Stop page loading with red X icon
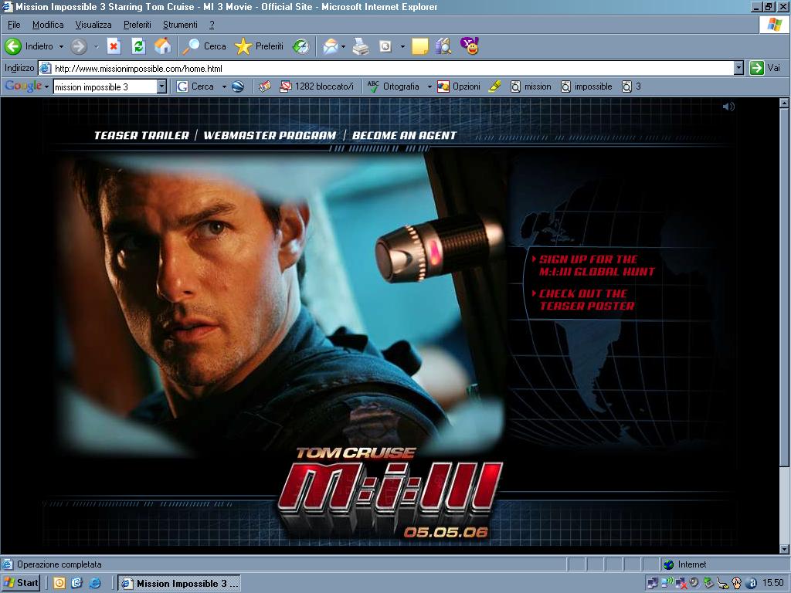This screenshot has height=593, width=791. 114,46
